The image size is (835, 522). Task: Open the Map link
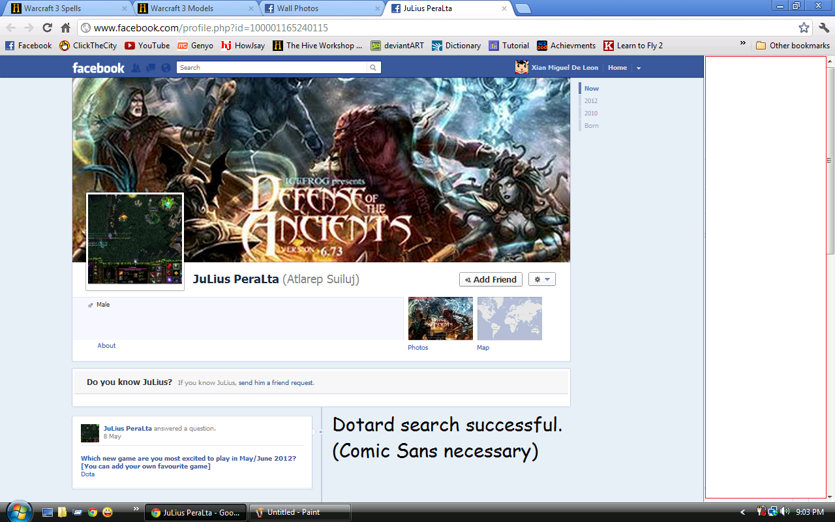click(483, 348)
